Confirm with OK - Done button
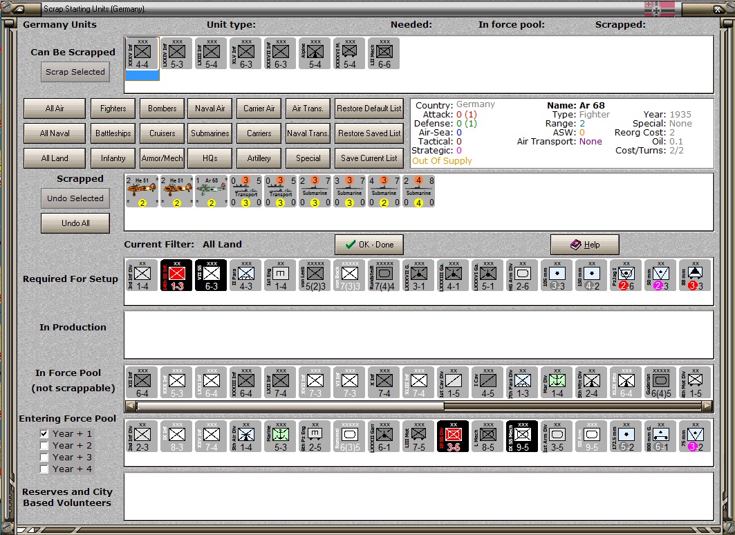Viewport: 735px width, 535px height. [x=369, y=245]
